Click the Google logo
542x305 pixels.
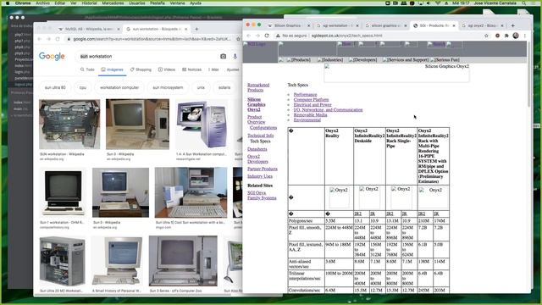(x=52, y=56)
